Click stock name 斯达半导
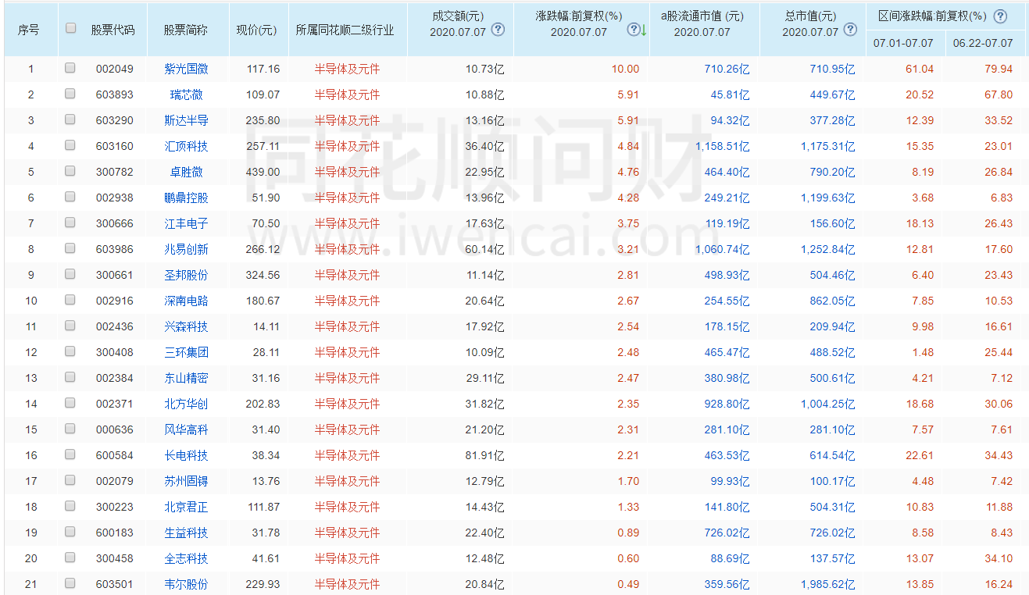Viewport: 1029px width, 595px height. point(187,120)
